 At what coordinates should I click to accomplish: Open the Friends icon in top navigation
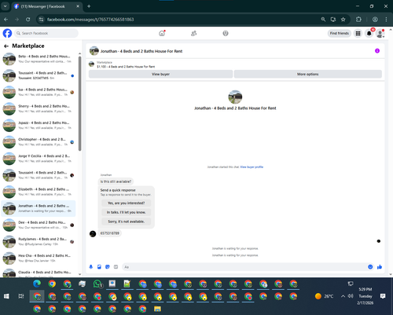click(x=193, y=33)
